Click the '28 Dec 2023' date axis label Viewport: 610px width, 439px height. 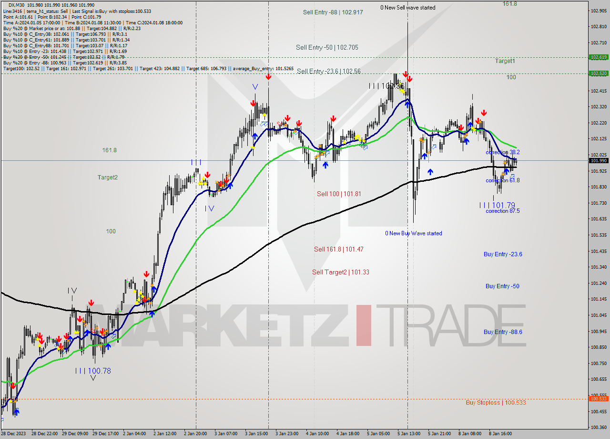coord(14,434)
